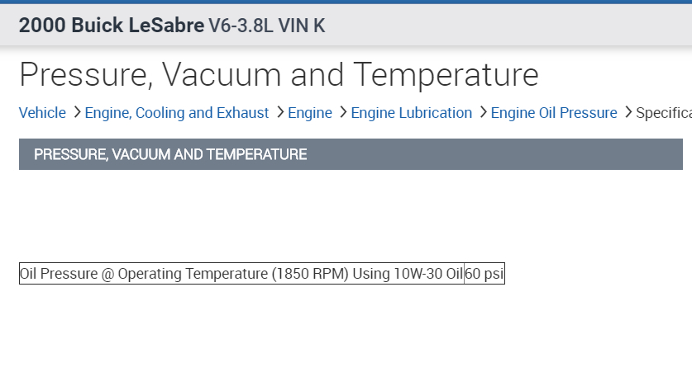Click the chevron immediately before the Engine breadcrumb

pyautogui.click(x=279, y=112)
